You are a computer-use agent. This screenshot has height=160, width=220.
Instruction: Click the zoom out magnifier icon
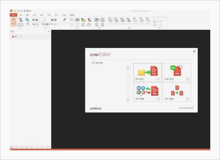click(33, 24)
